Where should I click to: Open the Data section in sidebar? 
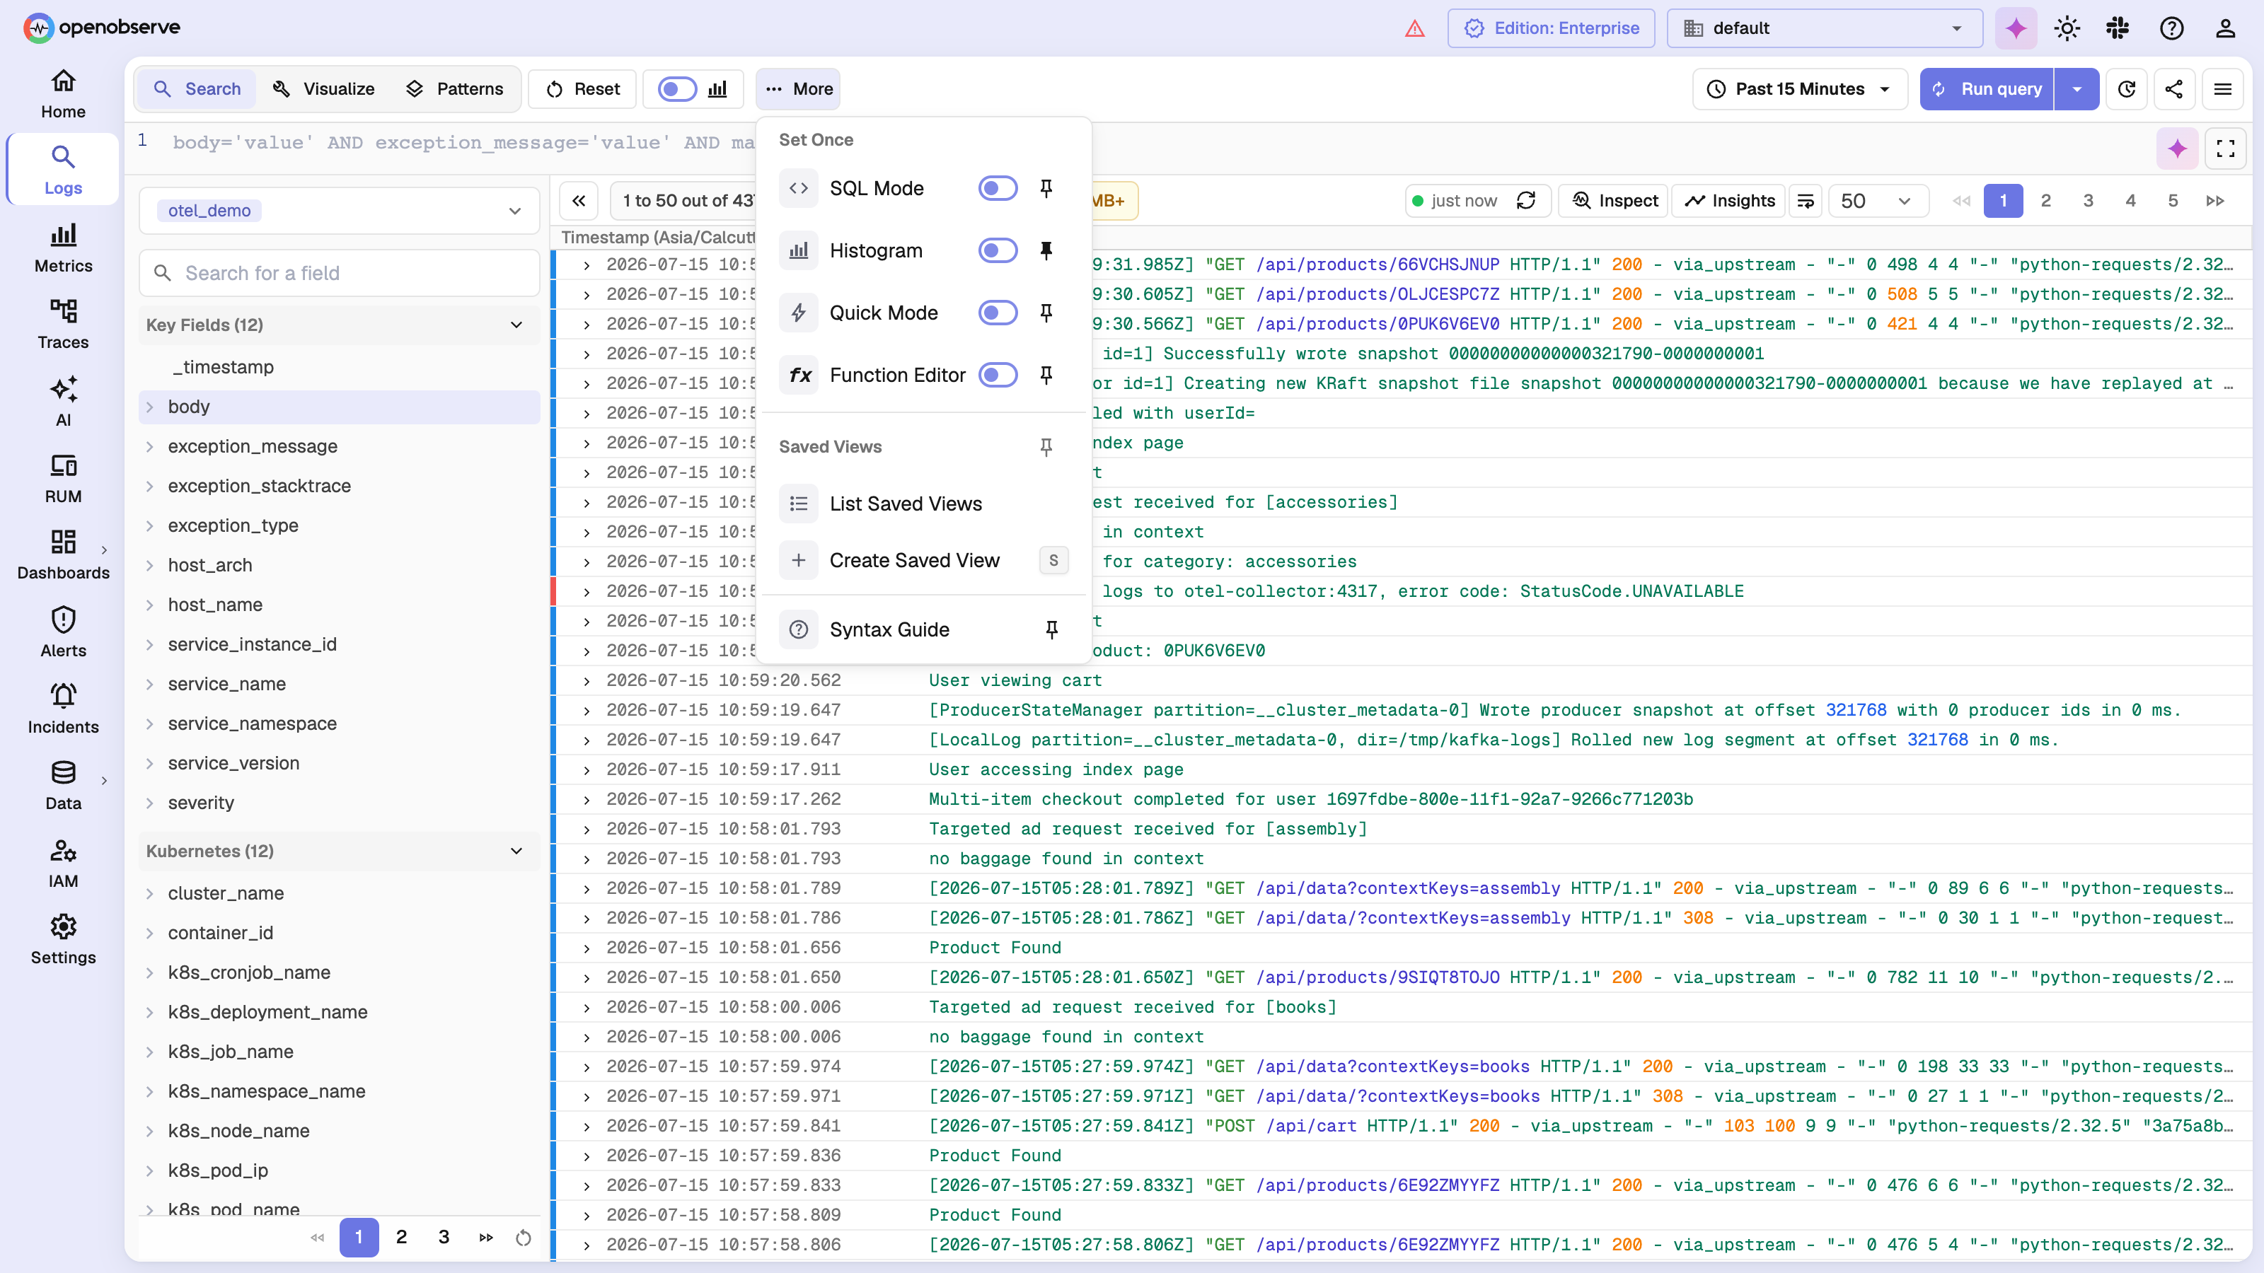tap(63, 784)
